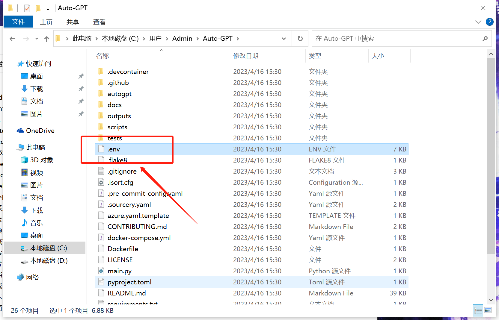Select the CONTRIBUTING.md file name
Viewport: 499px width, 320px height.
pyautogui.click(x=137, y=227)
